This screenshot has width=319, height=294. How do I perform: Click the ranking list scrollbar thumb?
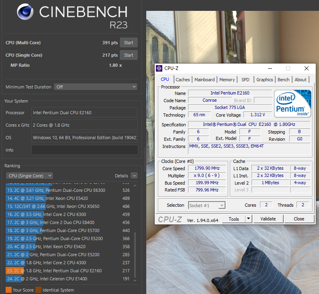[x=135, y=255]
